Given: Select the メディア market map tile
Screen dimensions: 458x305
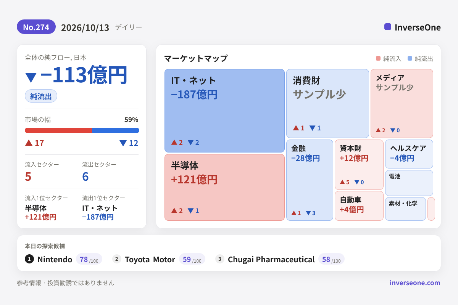Looking at the screenshot, I should click(x=402, y=103).
